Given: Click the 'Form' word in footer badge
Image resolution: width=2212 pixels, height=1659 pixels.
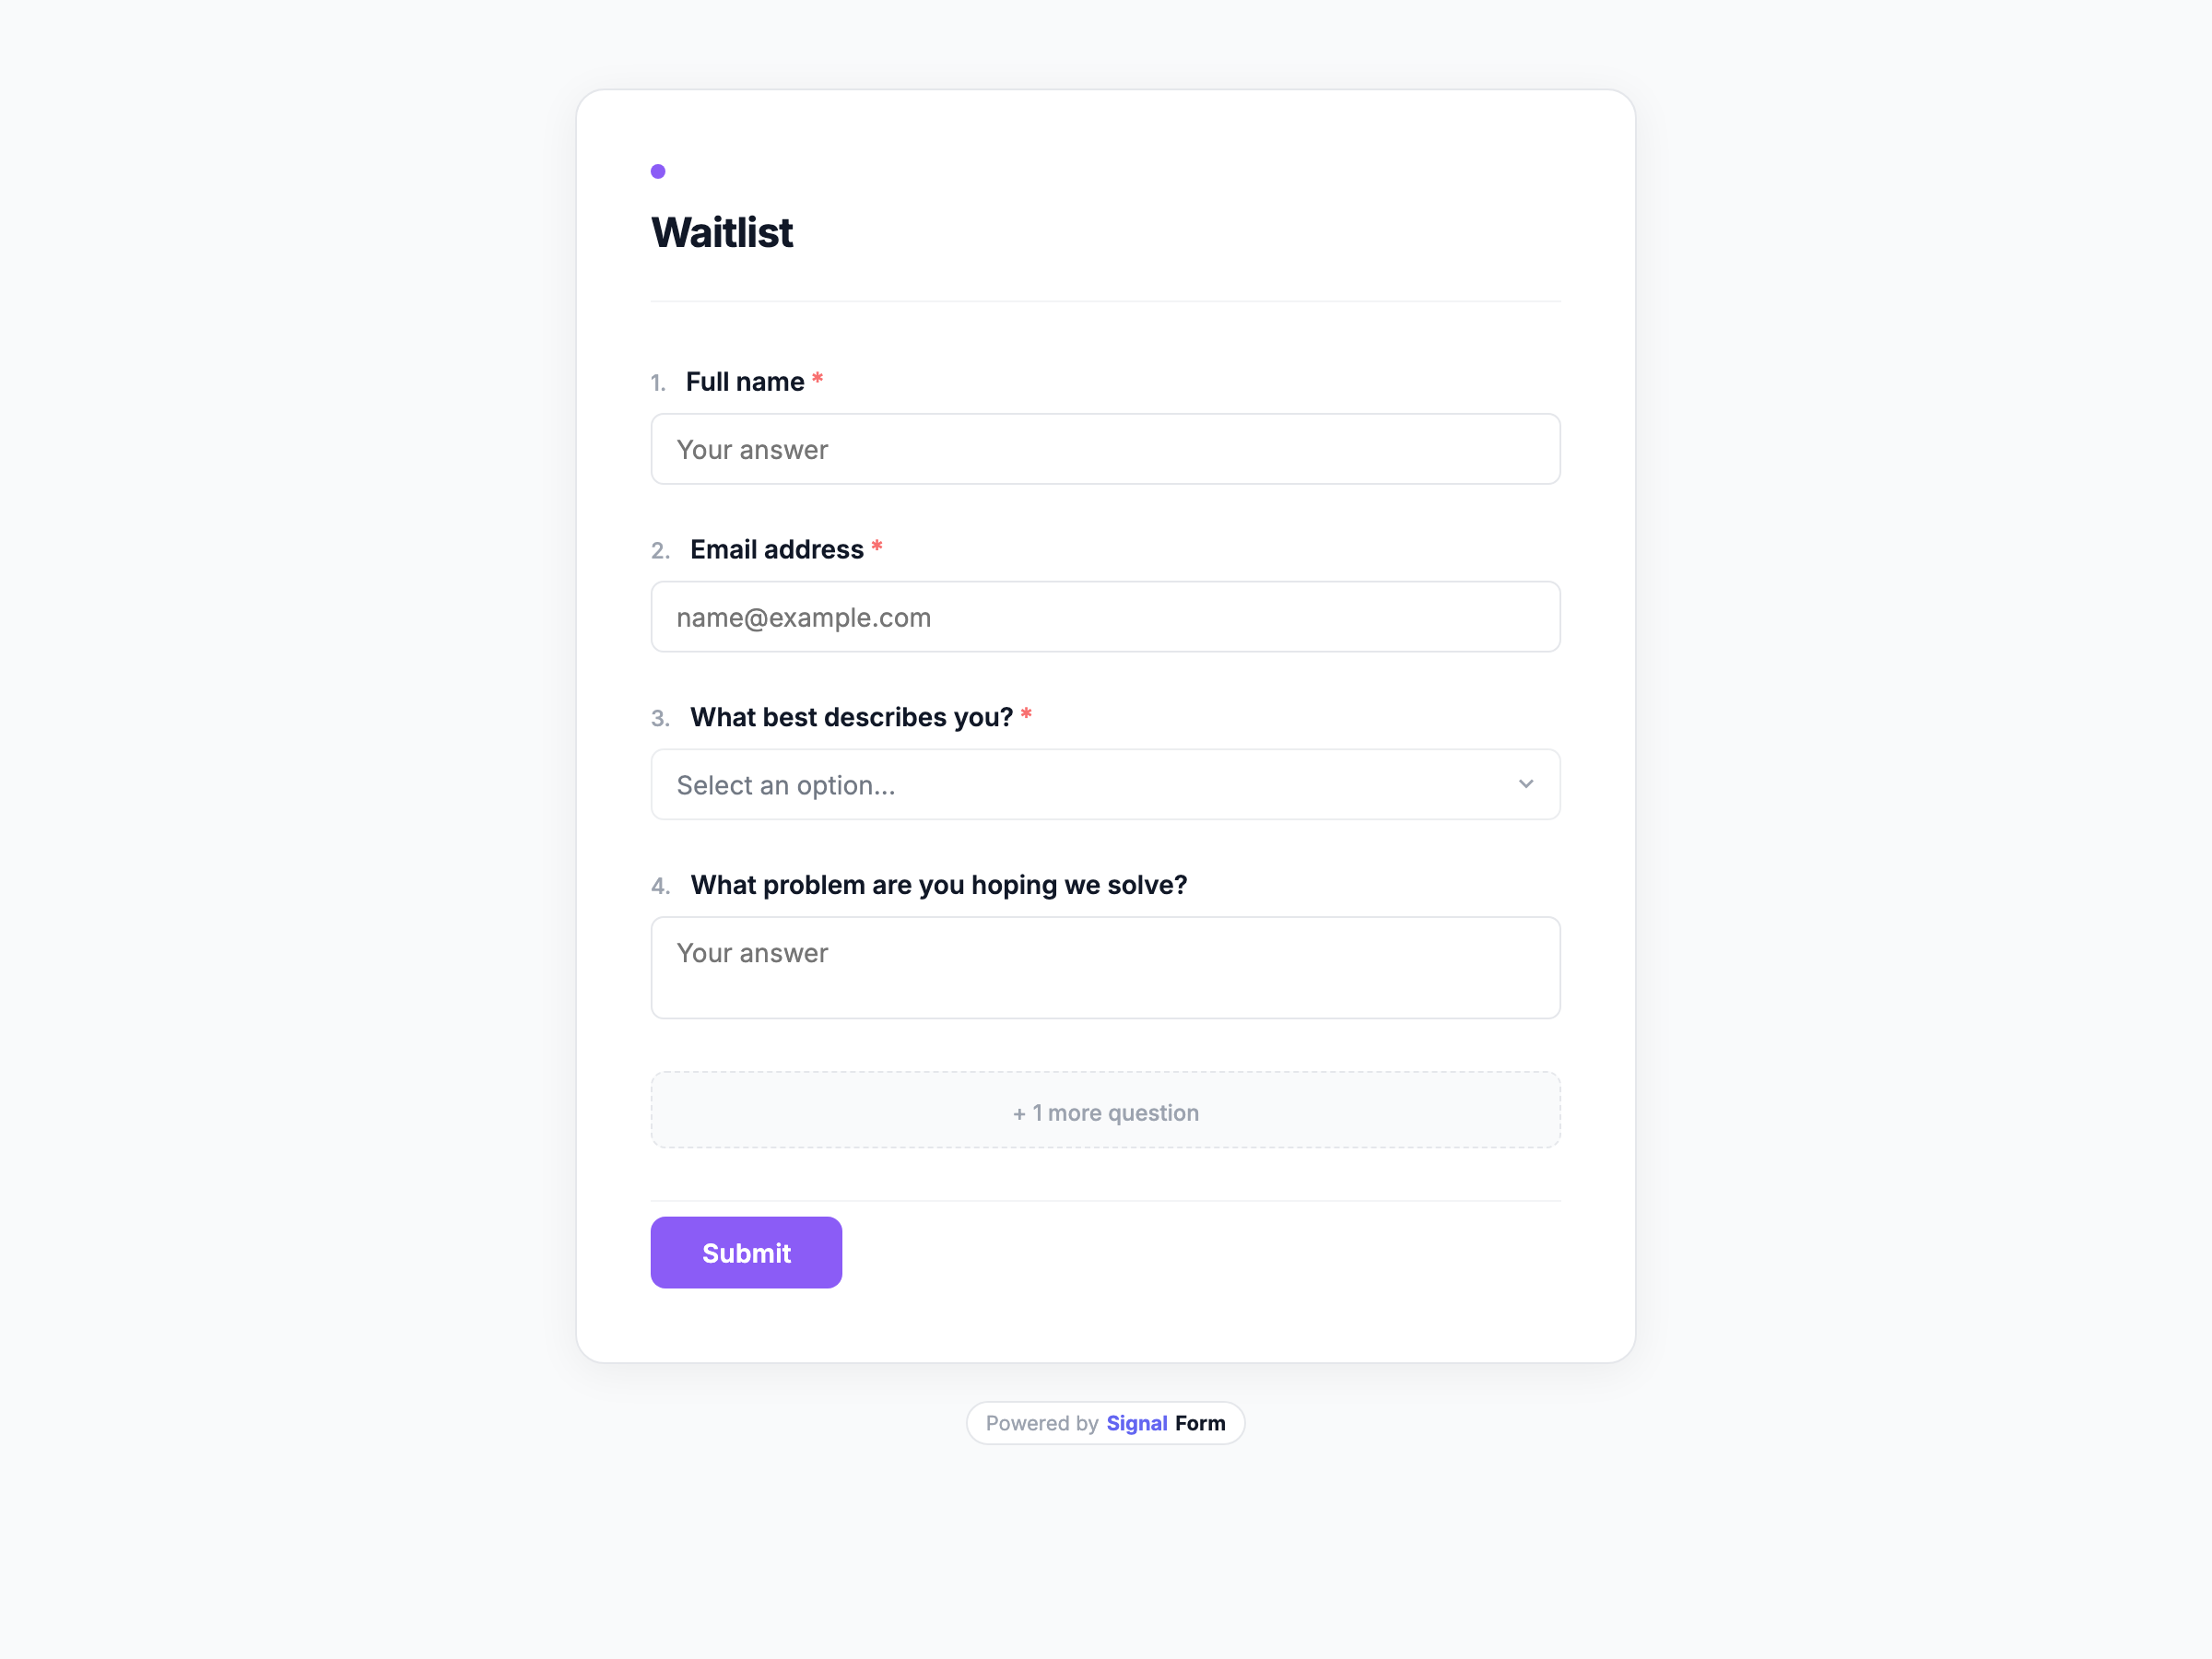Looking at the screenshot, I should click(1199, 1423).
